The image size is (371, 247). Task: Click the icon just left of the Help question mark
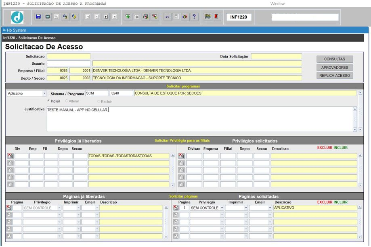coord(185,17)
